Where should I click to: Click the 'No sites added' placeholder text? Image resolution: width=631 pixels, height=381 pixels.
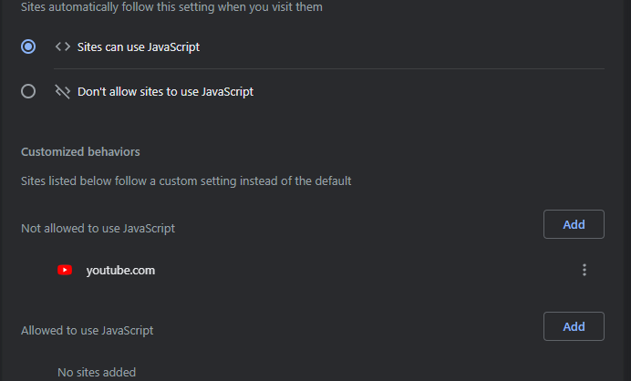click(97, 373)
